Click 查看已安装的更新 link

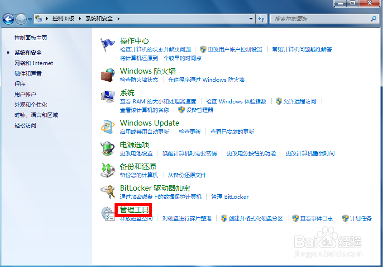click(232, 131)
